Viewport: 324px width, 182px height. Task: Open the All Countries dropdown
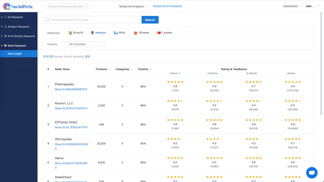tap(85, 44)
